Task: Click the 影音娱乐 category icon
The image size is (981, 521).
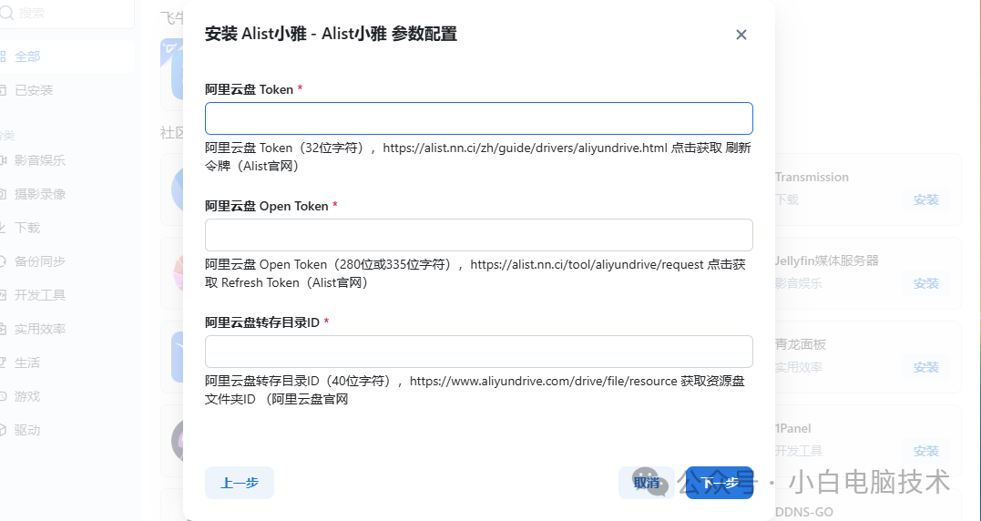Action: point(2,160)
